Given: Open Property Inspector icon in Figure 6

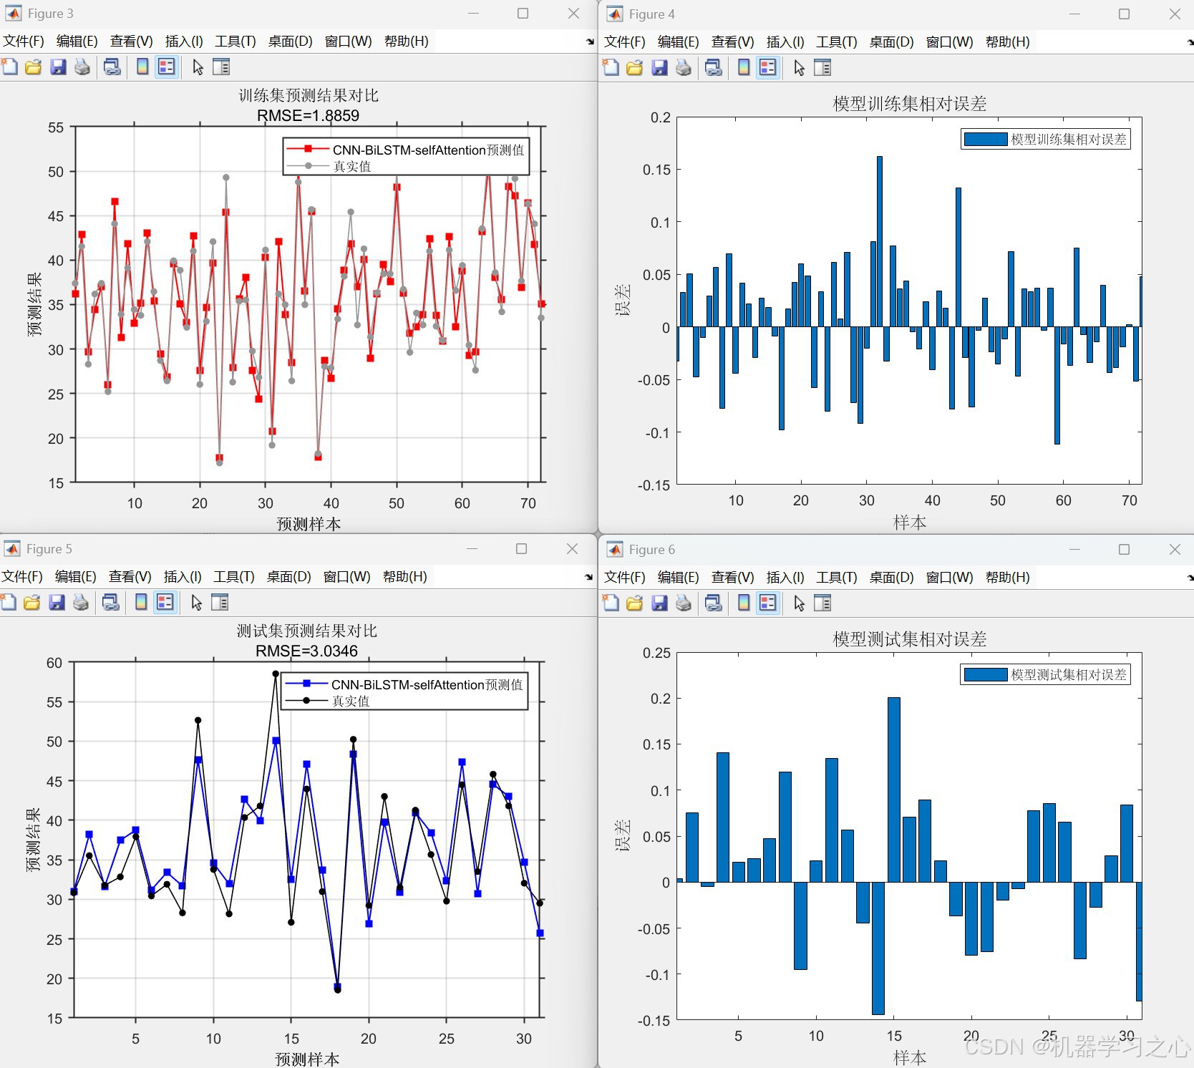Looking at the screenshot, I should click(823, 603).
